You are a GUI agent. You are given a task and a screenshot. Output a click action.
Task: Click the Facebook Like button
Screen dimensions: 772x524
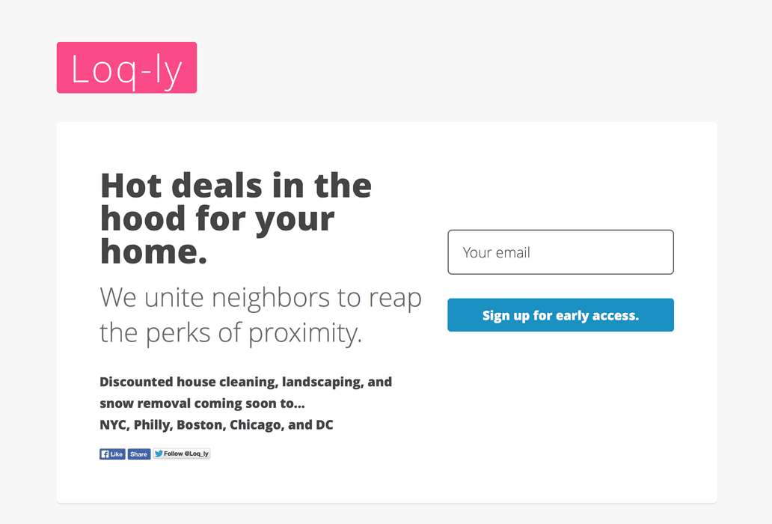pyautogui.click(x=113, y=454)
